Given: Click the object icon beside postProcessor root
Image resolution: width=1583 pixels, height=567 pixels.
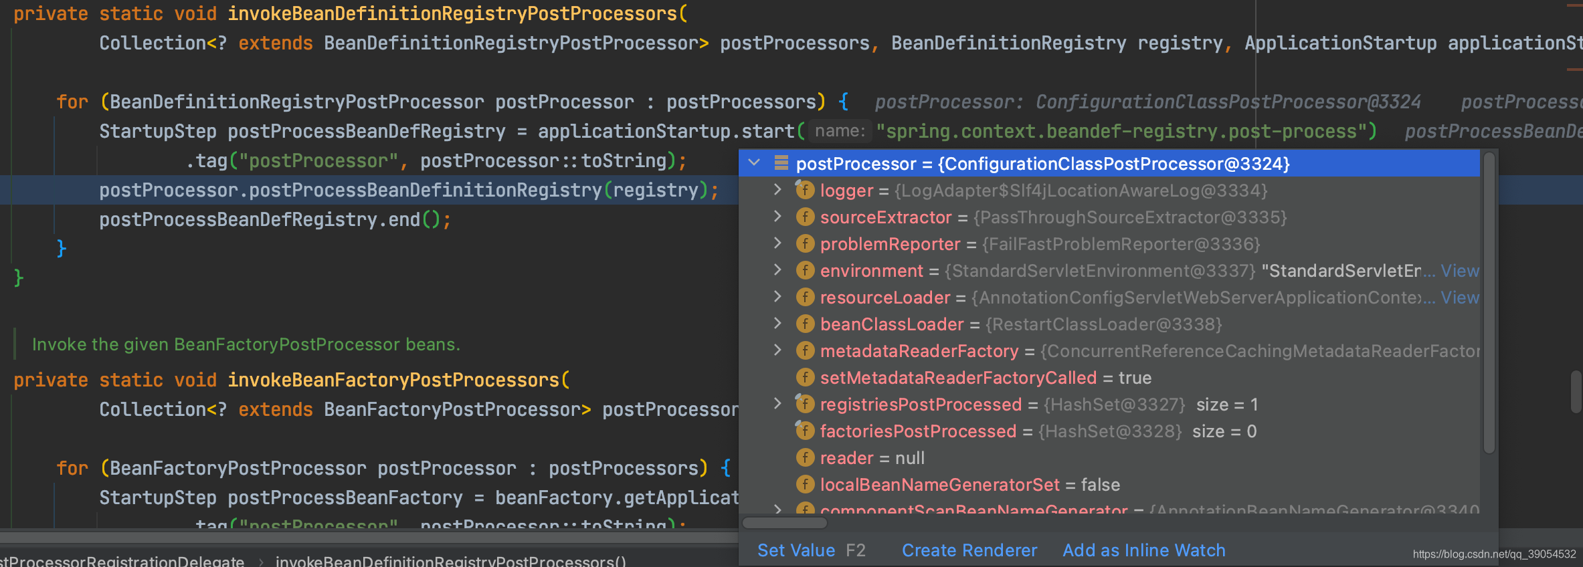Looking at the screenshot, I should [780, 163].
